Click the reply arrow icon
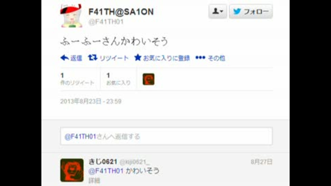 (x=64, y=58)
